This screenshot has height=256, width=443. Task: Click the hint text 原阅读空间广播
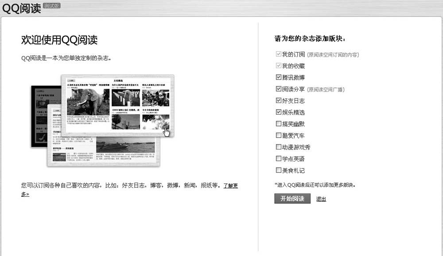tap(326, 90)
